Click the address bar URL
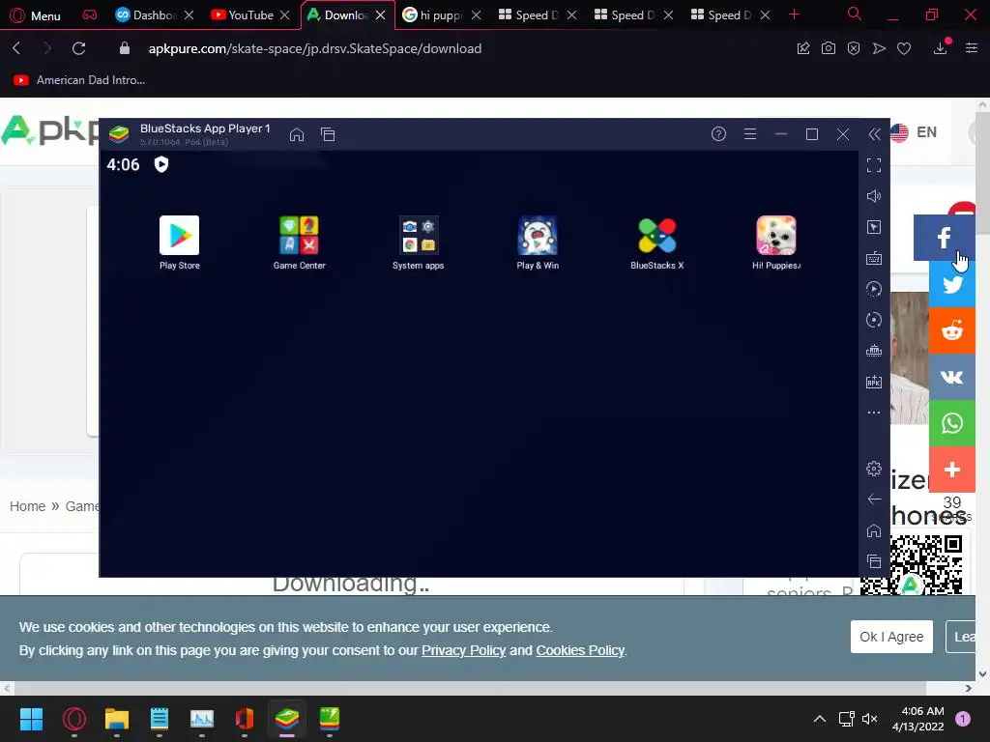Viewport: 990px width, 742px height. pyautogui.click(x=315, y=48)
